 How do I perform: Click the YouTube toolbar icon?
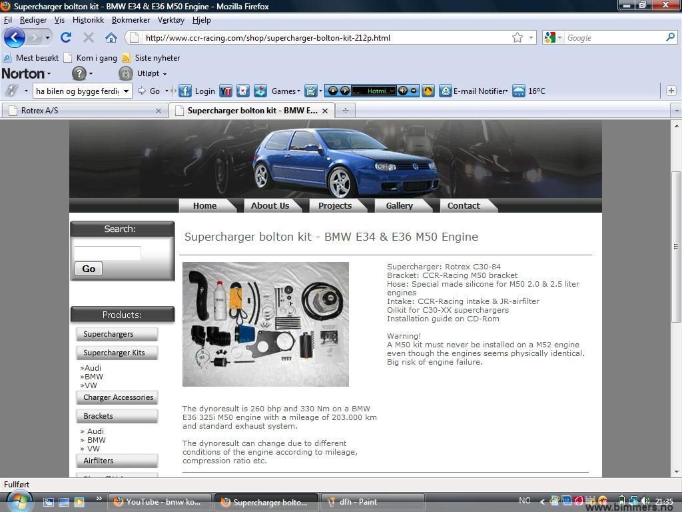pyautogui.click(x=226, y=91)
